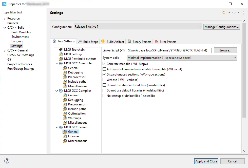Image resolution: width=248 pixels, height=168 pixels.
Task: Click the back navigation arrow
Action: (224, 12)
